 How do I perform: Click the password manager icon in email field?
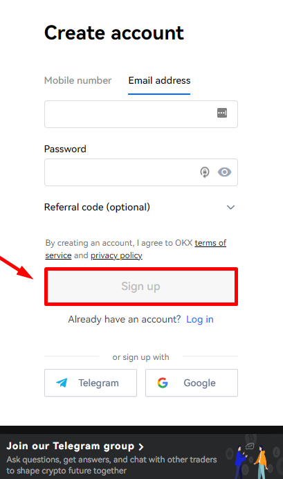click(222, 113)
